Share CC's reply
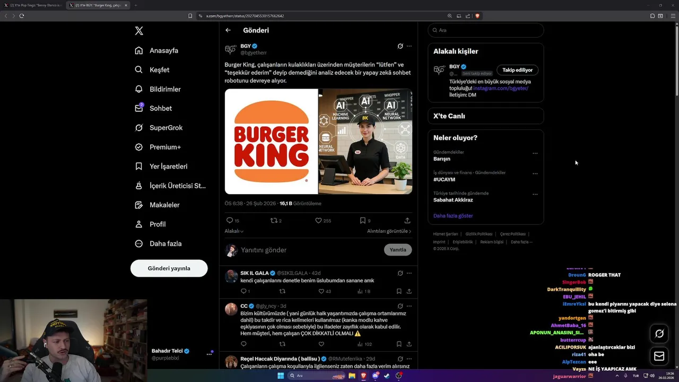Viewport: 679px width, 382px height. pos(409,344)
